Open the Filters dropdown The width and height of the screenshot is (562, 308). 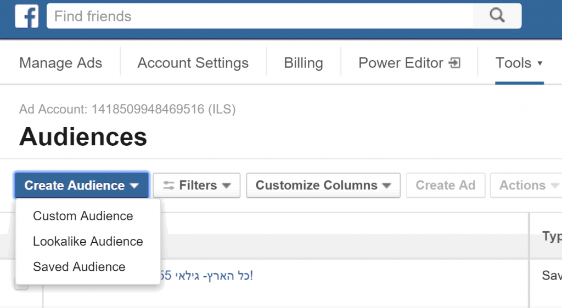click(x=197, y=185)
